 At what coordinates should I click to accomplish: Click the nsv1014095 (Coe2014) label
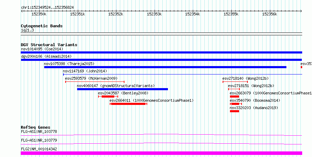[x=42, y=49]
